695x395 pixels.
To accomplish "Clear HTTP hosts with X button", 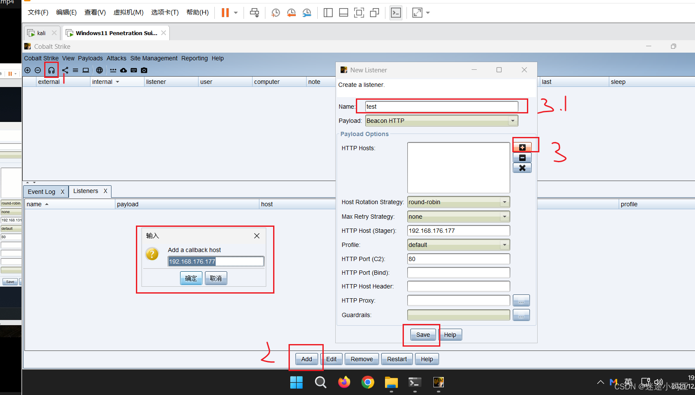I will (x=522, y=168).
